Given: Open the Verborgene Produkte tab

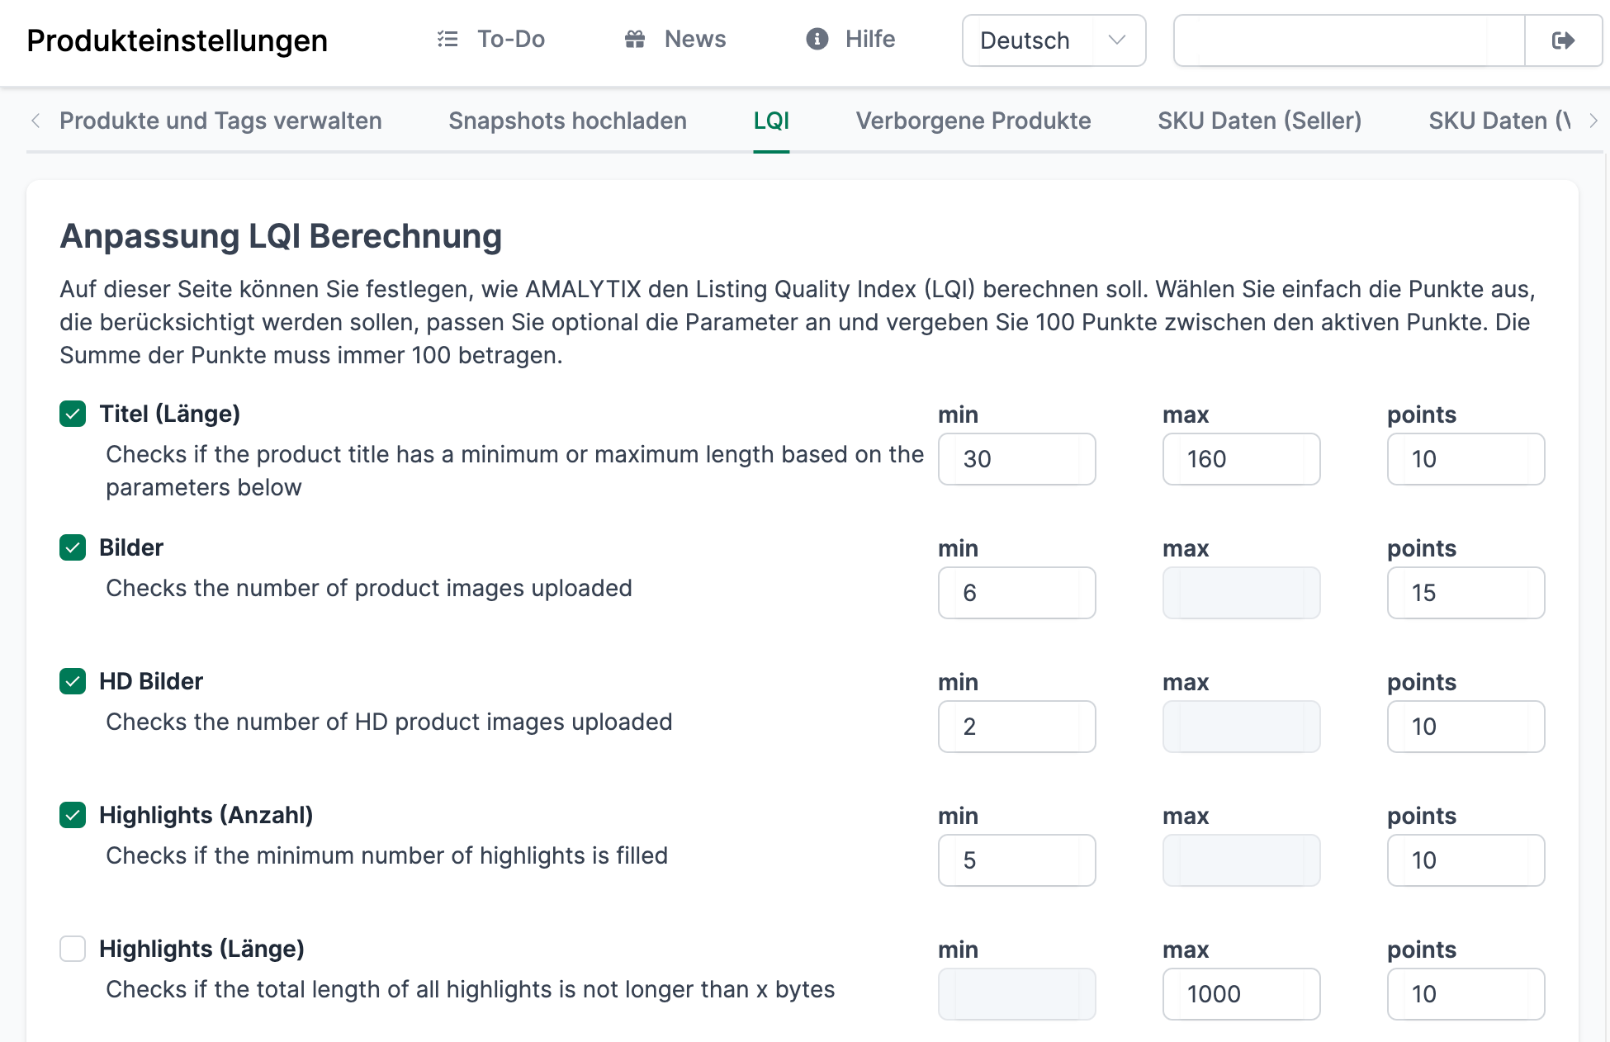Looking at the screenshot, I should click(973, 121).
